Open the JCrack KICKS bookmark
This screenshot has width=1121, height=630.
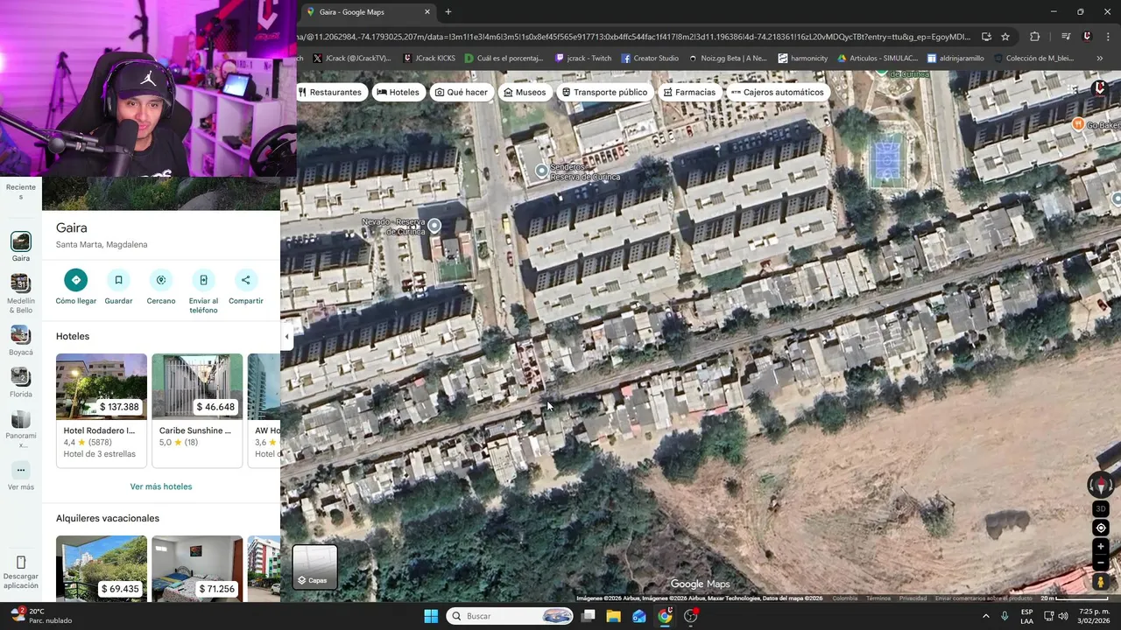(x=429, y=59)
